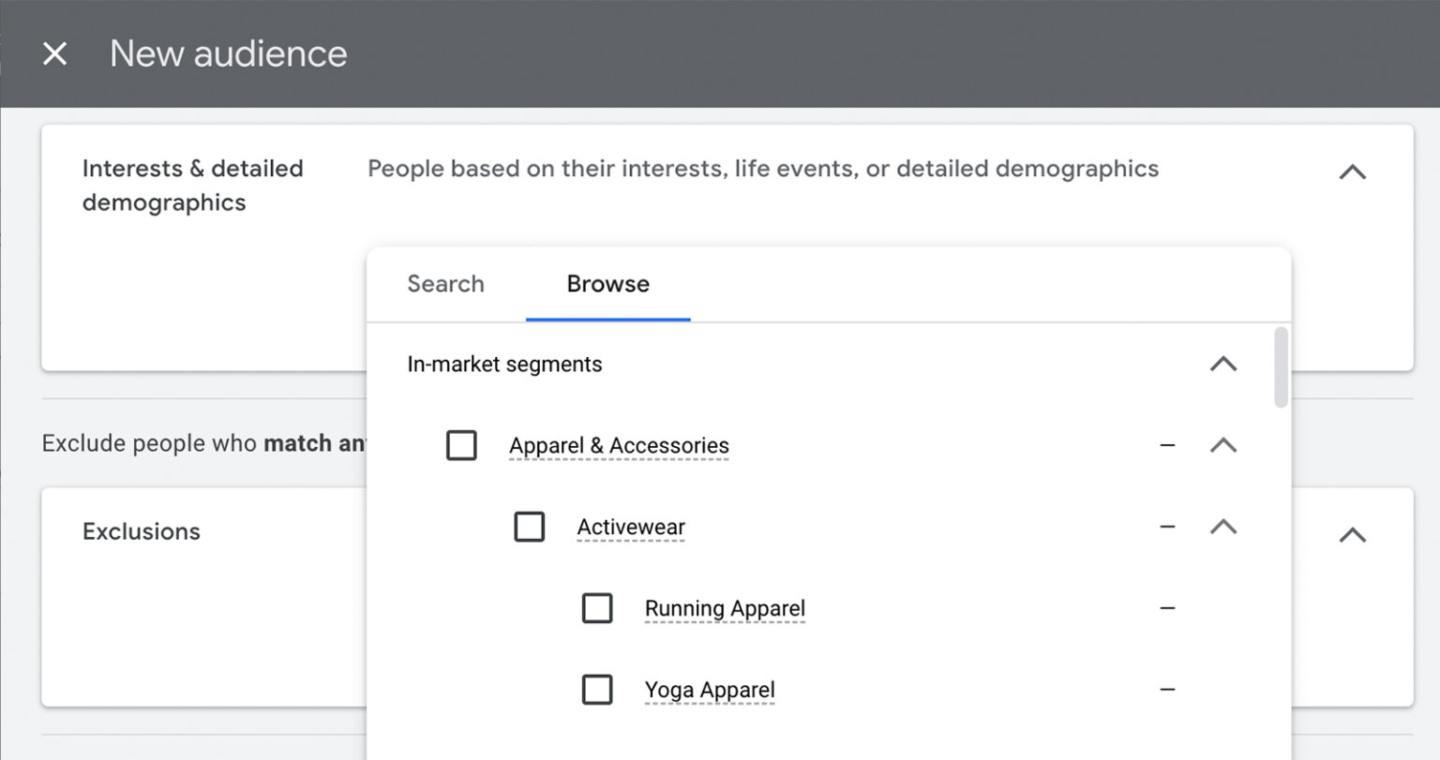Switch to the Browse tab
This screenshot has width=1440, height=760.
pyautogui.click(x=607, y=284)
